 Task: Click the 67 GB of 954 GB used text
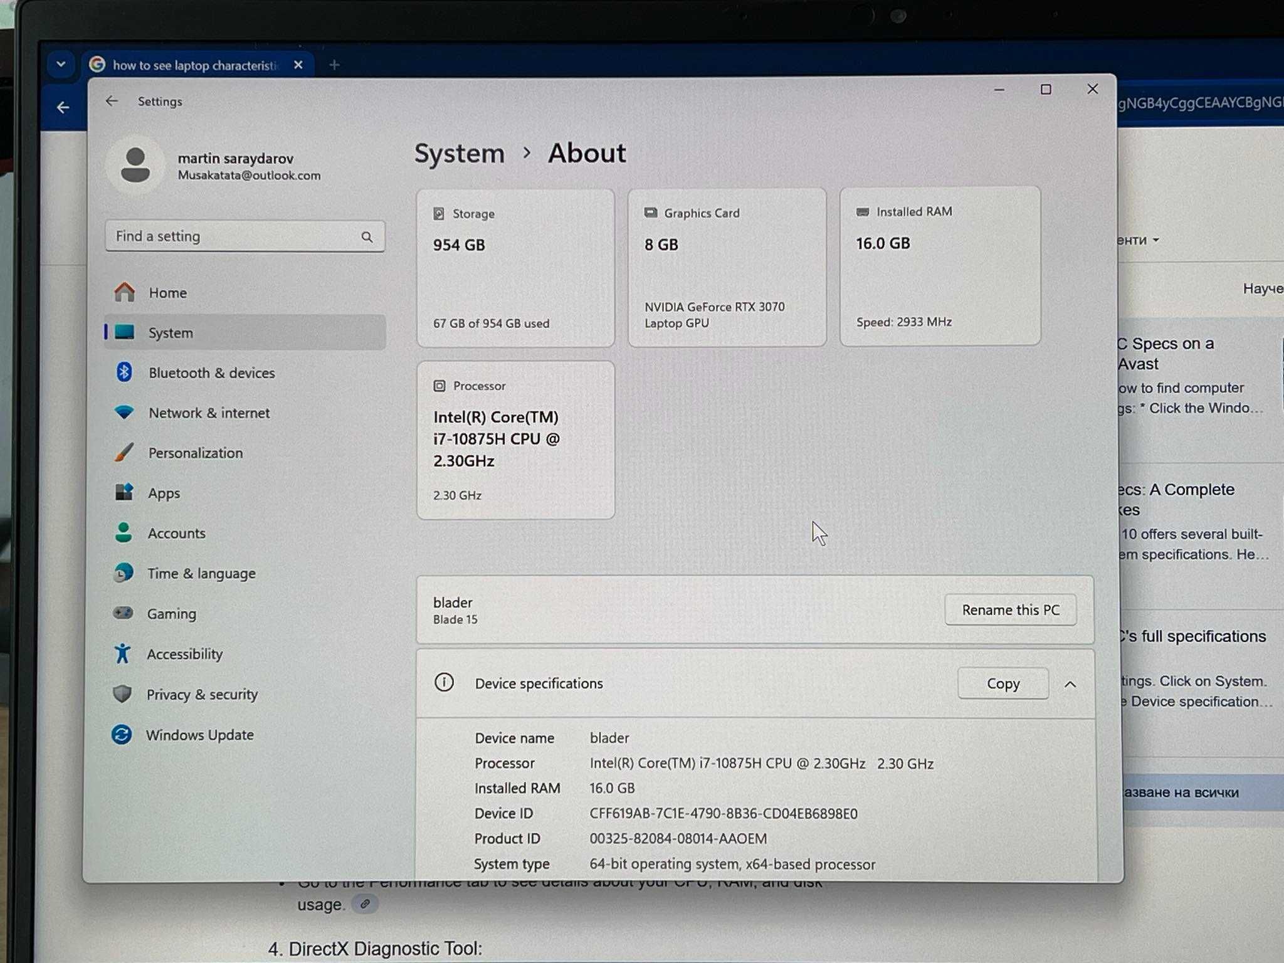point(491,324)
